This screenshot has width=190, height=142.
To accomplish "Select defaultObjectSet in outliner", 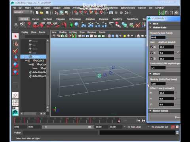I will [39, 76].
